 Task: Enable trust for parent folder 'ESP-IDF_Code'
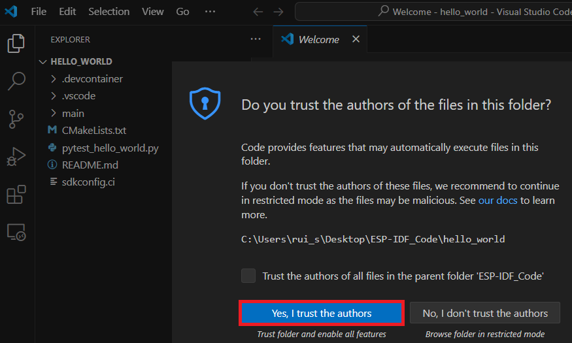(x=248, y=276)
